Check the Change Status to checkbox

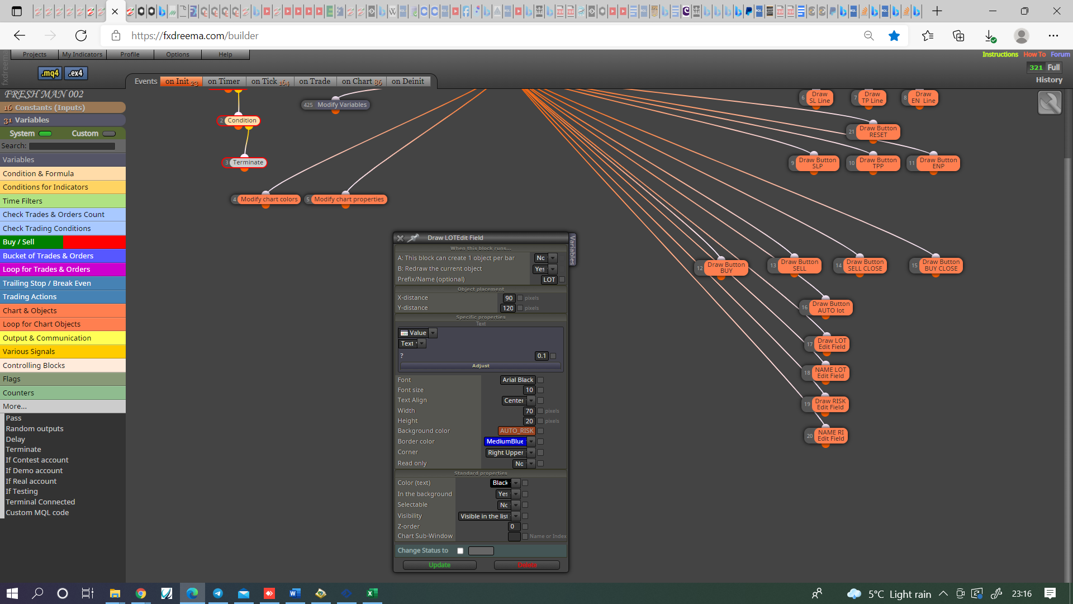tap(460, 551)
